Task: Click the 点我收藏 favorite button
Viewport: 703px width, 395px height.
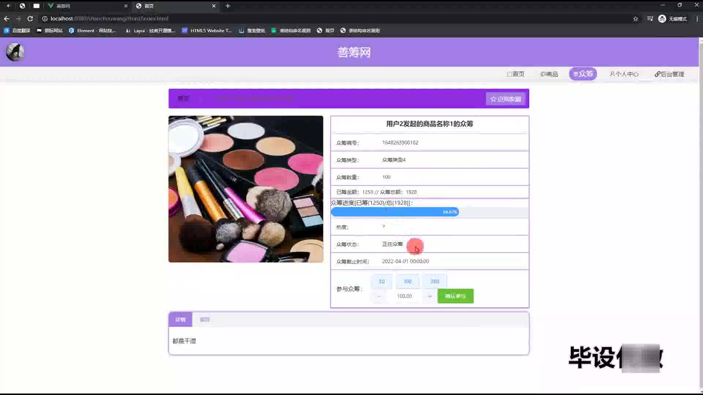Action: pyautogui.click(x=505, y=99)
